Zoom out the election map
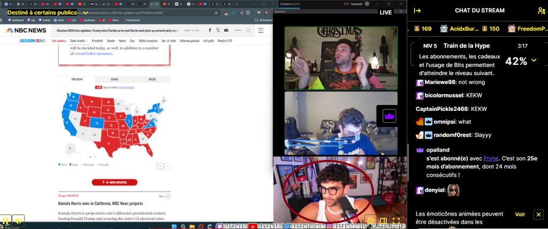 click(x=168, y=166)
